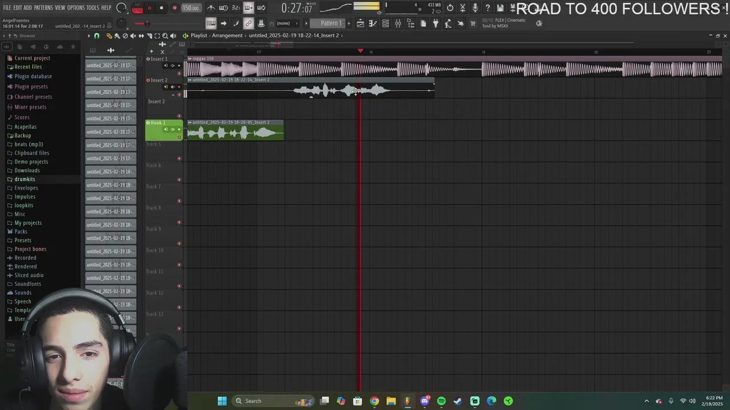Image resolution: width=730 pixels, height=410 pixels.
Task: Open the Piano roll view
Action: coord(373,23)
